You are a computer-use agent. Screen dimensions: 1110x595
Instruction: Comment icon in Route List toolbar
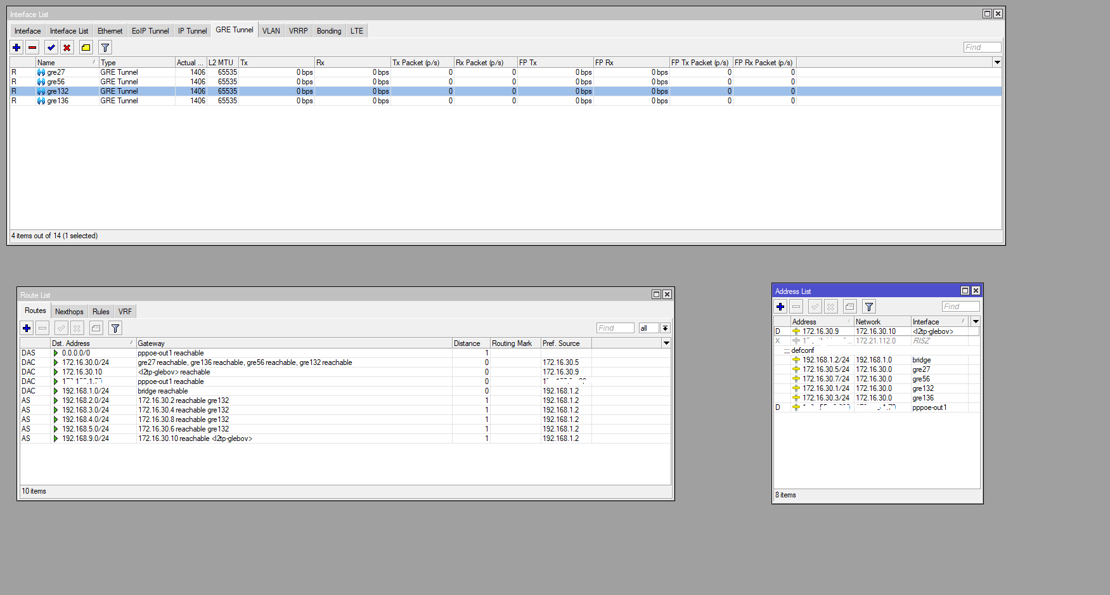tap(96, 328)
